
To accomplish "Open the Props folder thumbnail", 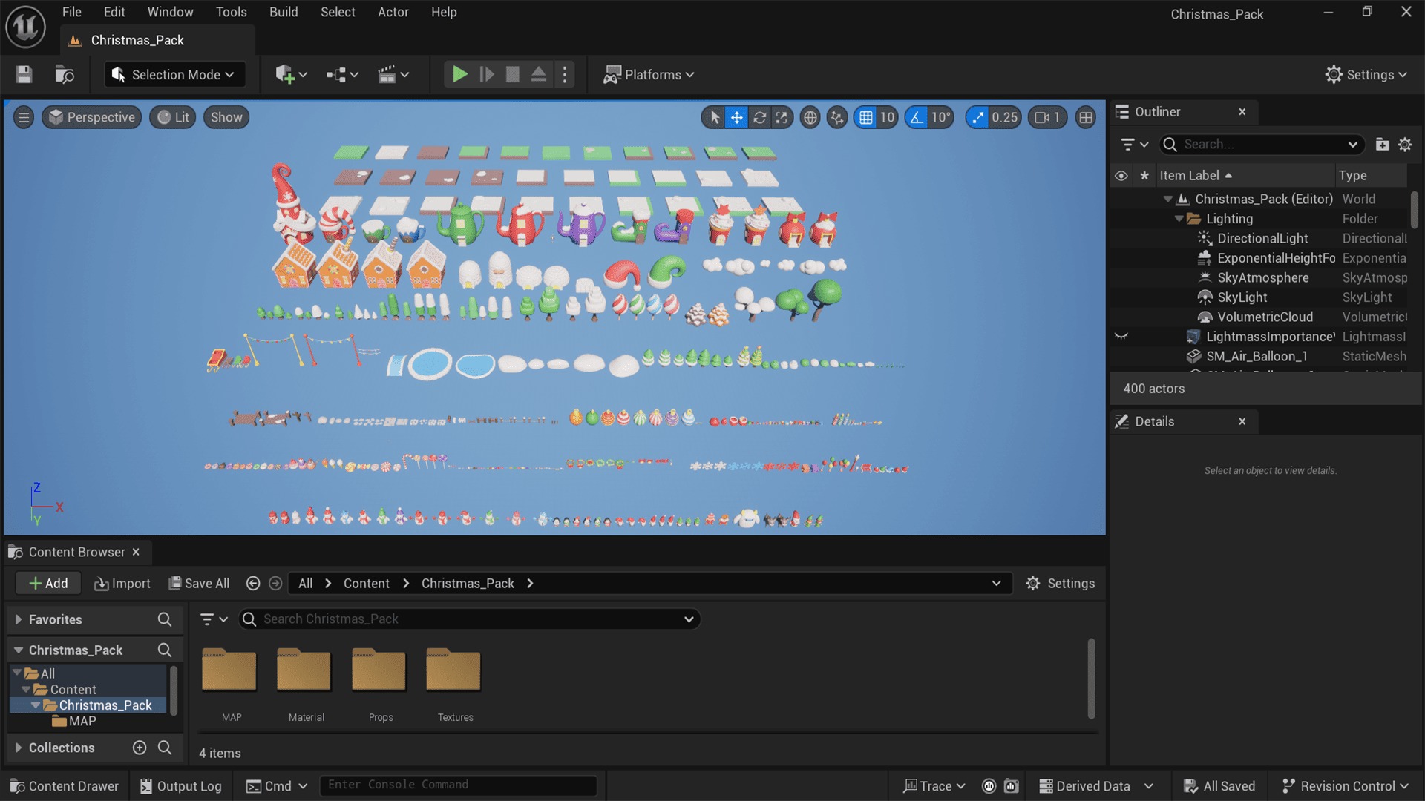I will (x=379, y=671).
